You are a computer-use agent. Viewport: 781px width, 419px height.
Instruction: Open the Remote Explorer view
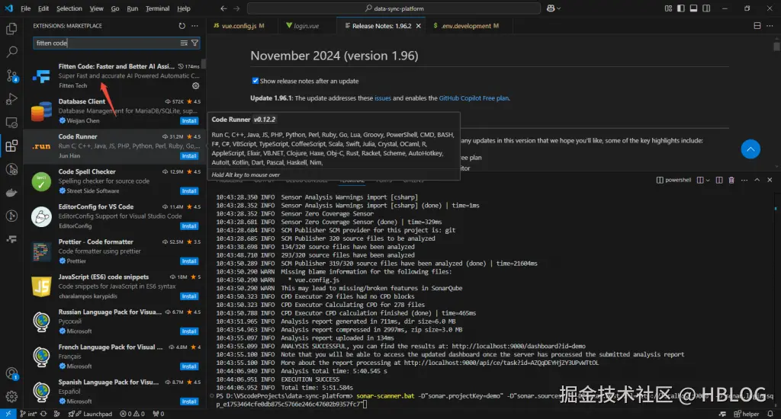click(x=11, y=123)
